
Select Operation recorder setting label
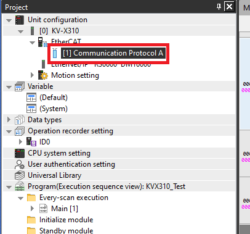[x=70, y=131]
